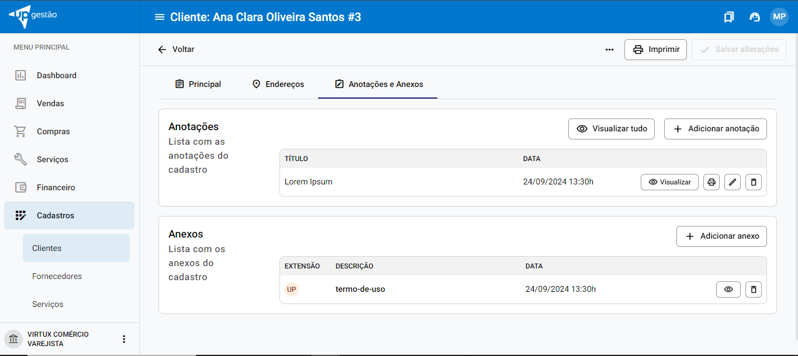Click Visualizar tudo for annotations
The width and height of the screenshot is (798, 356).
point(611,129)
